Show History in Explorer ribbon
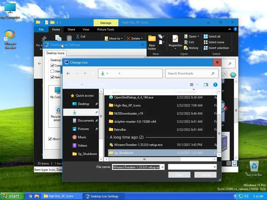The image size is (267, 200). coord(191,48)
